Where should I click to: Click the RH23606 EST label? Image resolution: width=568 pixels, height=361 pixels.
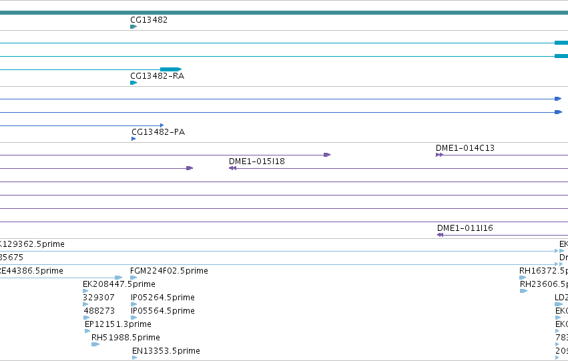(x=544, y=284)
